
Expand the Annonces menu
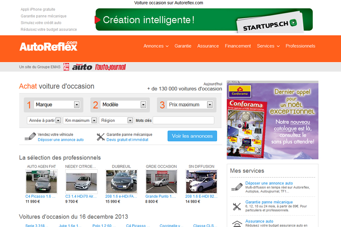point(156,46)
